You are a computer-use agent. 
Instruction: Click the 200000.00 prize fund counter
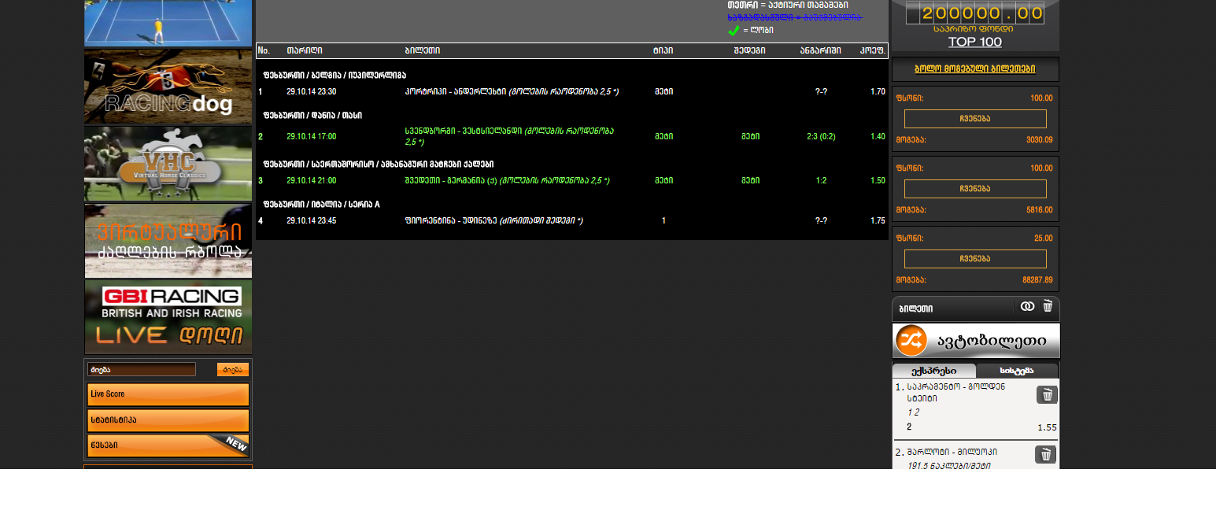[975, 13]
